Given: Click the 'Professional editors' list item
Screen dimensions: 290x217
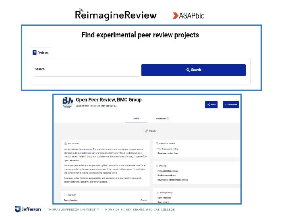Looking at the screenshot, I should click(x=166, y=175).
